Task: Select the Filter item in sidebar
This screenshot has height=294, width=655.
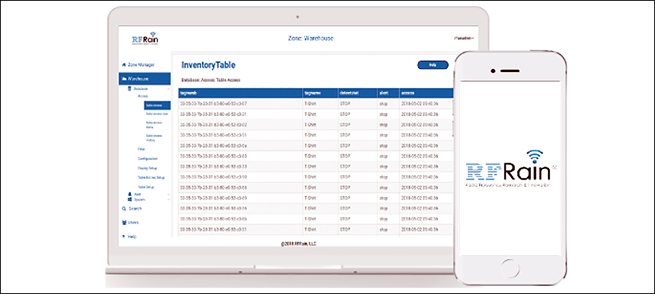Action: point(141,149)
